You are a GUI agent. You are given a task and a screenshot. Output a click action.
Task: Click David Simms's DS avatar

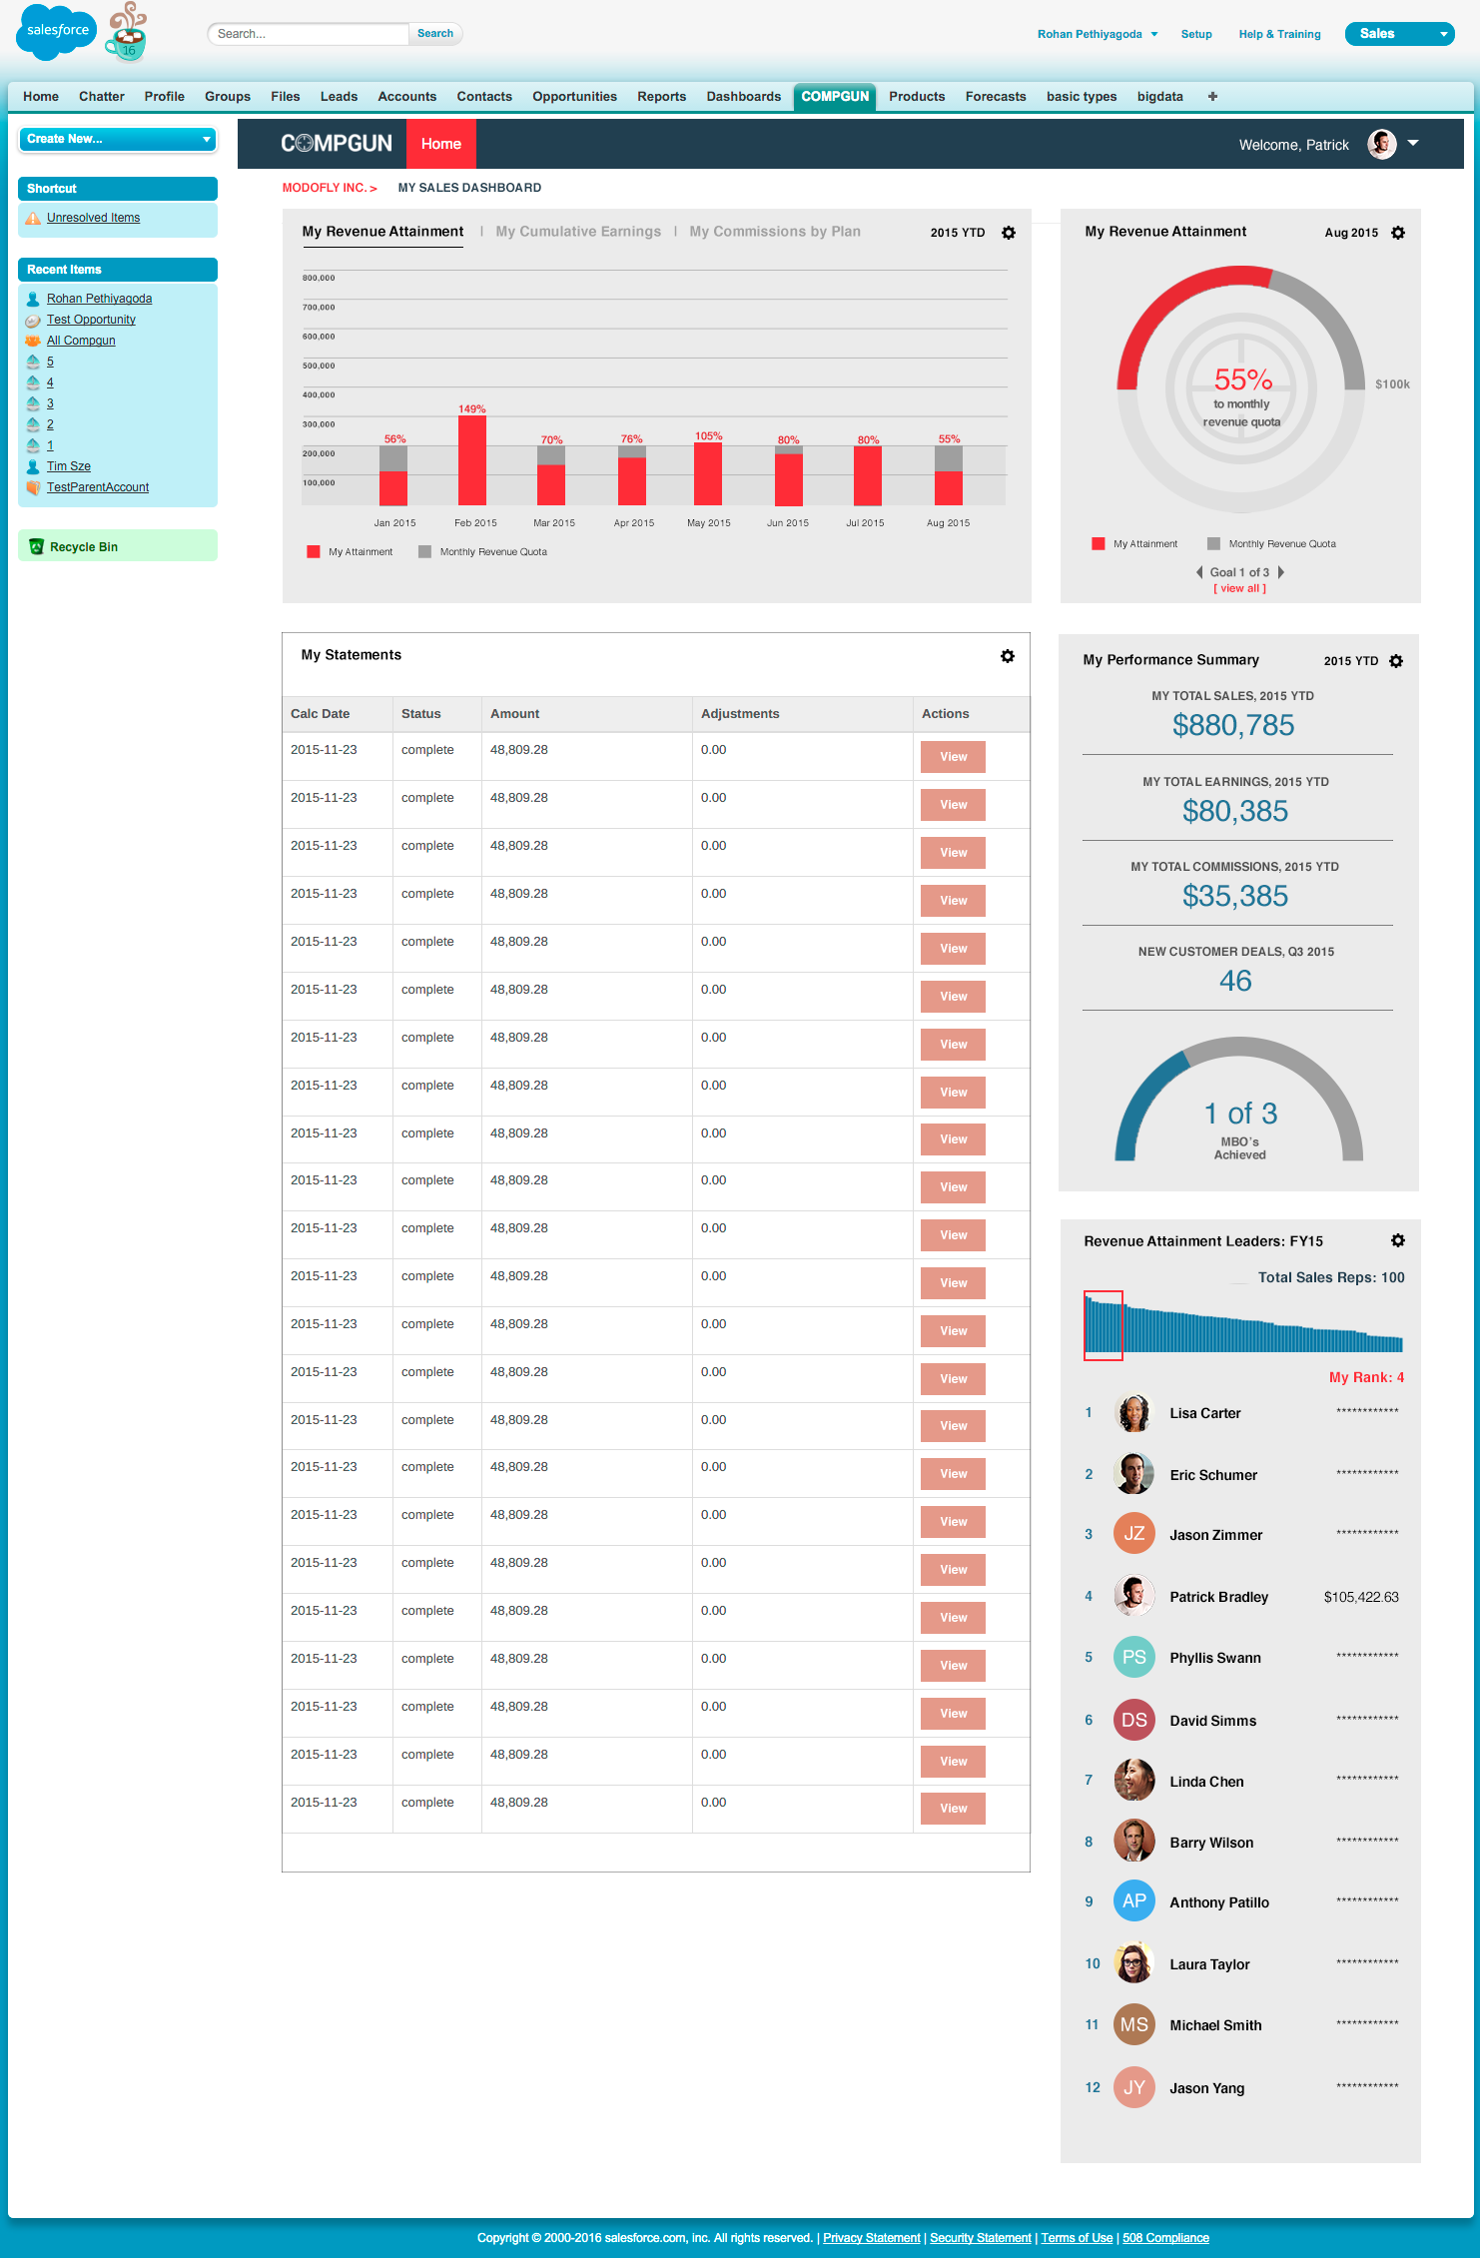pos(1133,1720)
